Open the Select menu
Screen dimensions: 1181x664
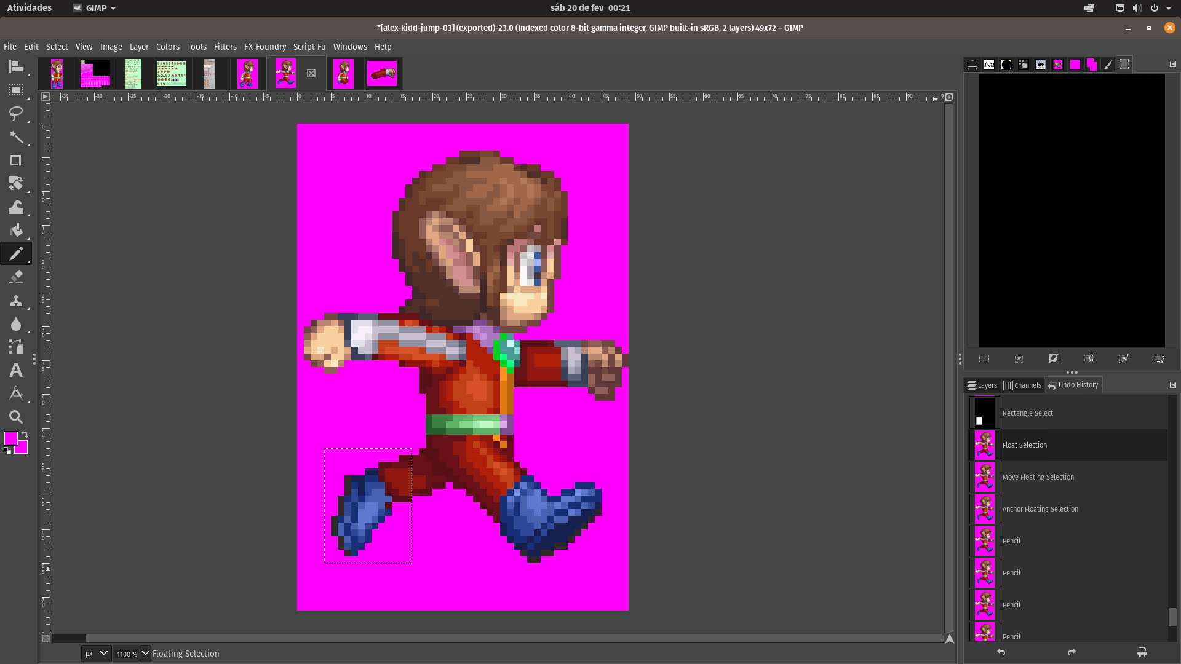click(x=57, y=47)
